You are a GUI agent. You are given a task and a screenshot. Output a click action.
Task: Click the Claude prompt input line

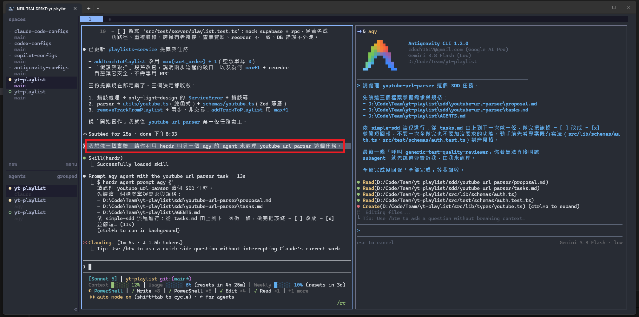tap(217, 266)
